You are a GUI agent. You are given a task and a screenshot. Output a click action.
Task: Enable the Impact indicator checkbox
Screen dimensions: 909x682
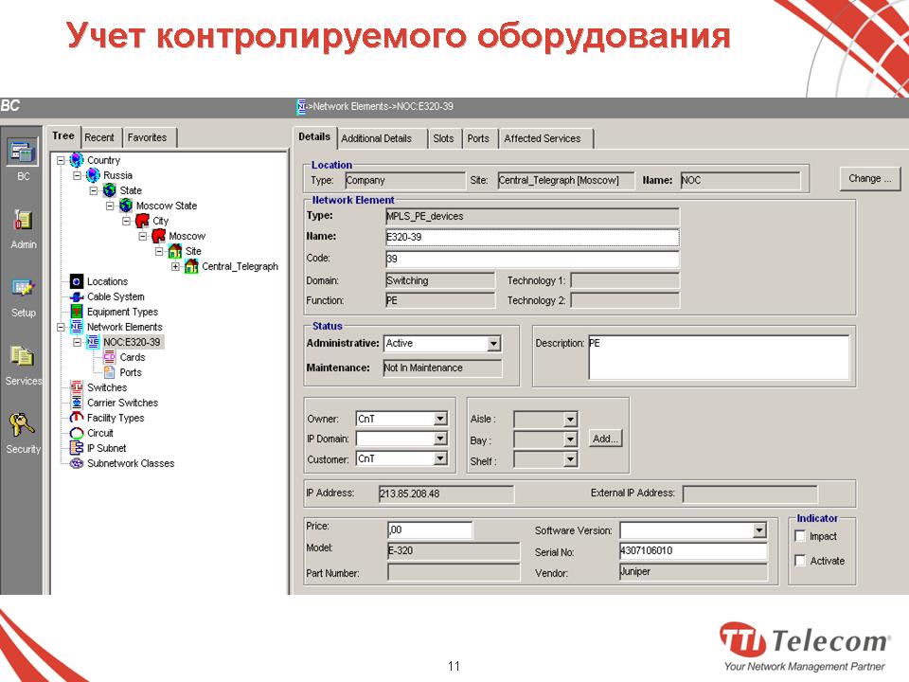click(800, 536)
